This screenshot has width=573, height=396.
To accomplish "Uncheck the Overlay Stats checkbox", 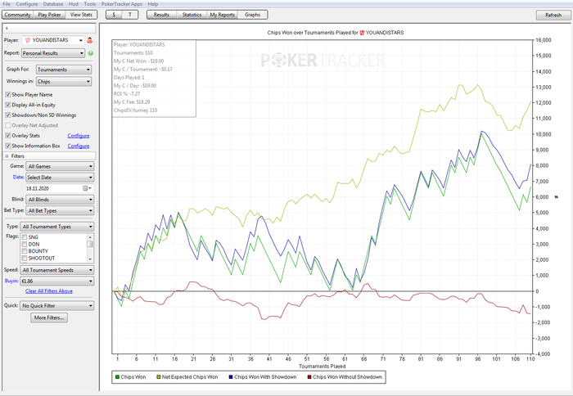I will [7, 136].
